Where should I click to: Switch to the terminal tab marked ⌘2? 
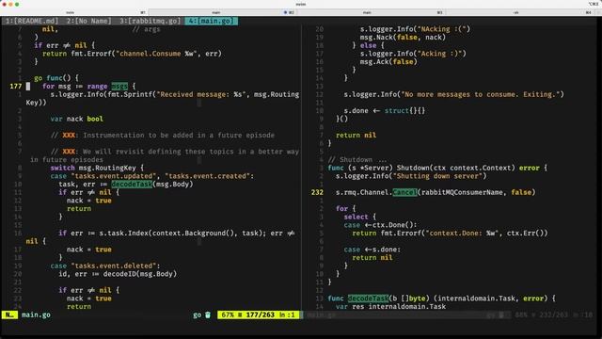(x=222, y=12)
